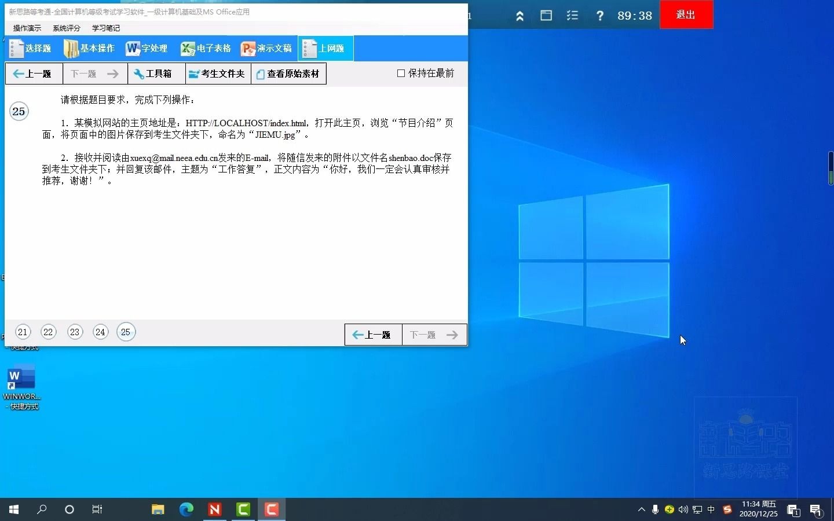Open the 考生文件夹 examinee folder
Viewport: 834px width, 521px height.
click(217, 74)
